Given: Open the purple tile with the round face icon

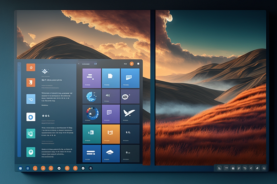Looking at the screenshot, I should [130, 96].
